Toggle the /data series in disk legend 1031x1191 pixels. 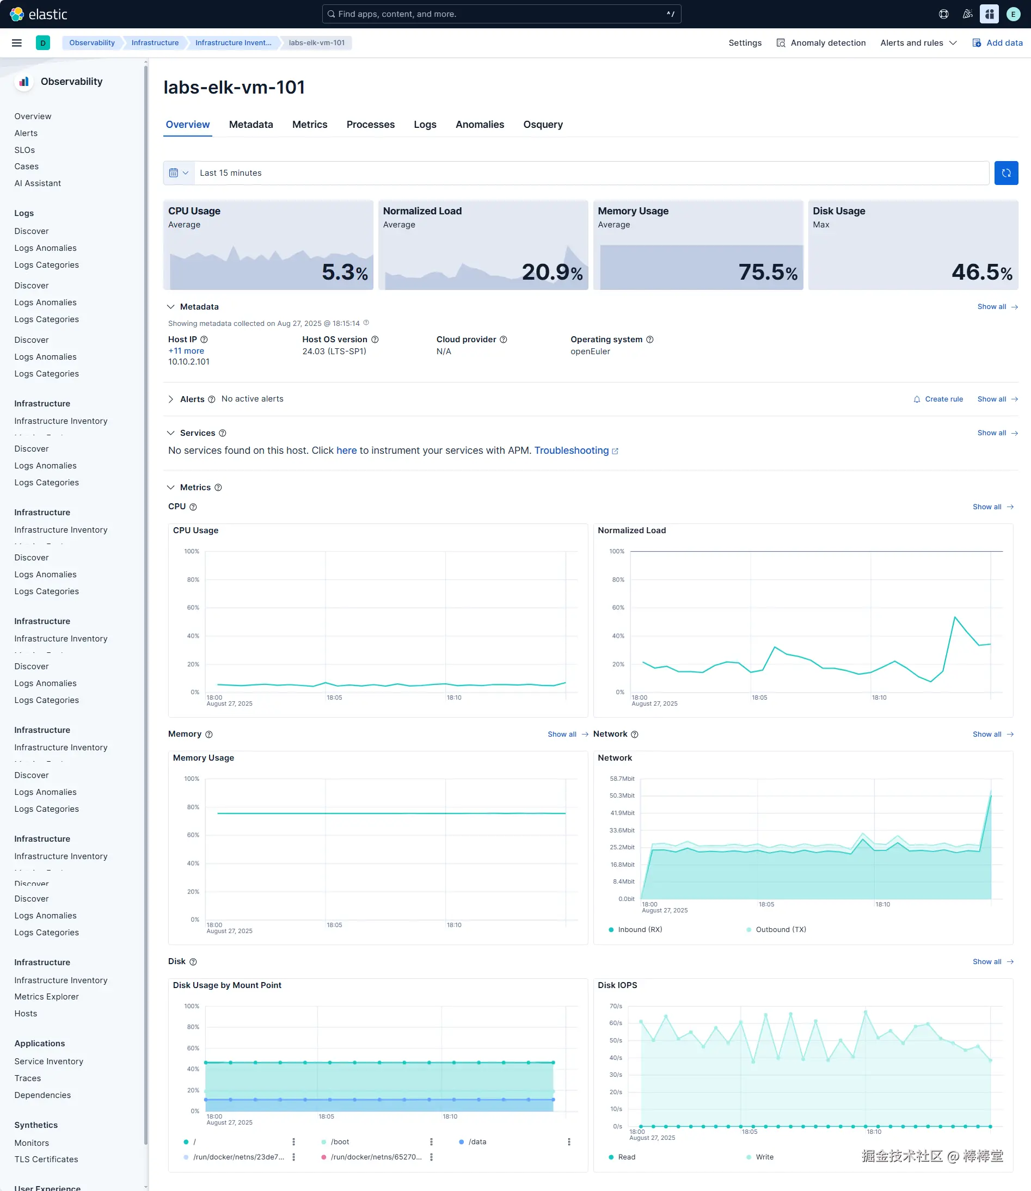click(472, 1141)
